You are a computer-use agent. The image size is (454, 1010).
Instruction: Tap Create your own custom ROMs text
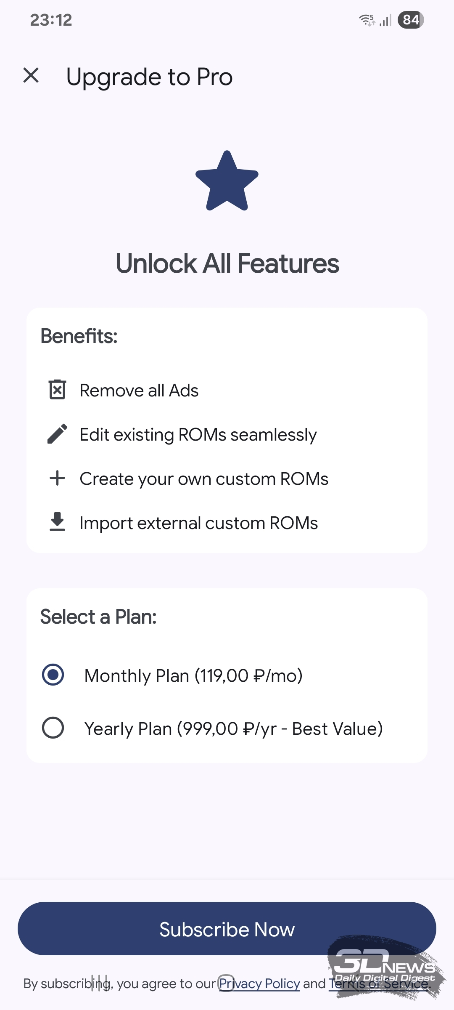[x=204, y=479]
